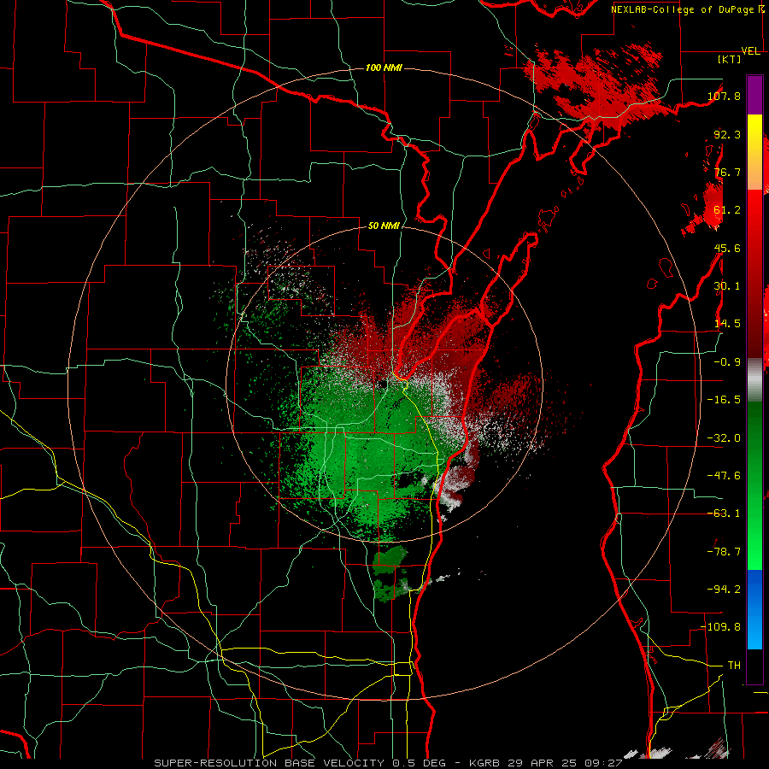Viewport: 769px width, 769px height.
Task: Select the 92.3 value on the velocity scale
Action: 727,134
